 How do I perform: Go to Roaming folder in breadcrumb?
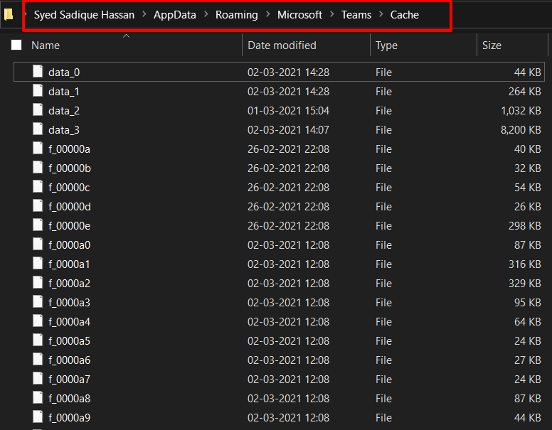pos(236,15)
